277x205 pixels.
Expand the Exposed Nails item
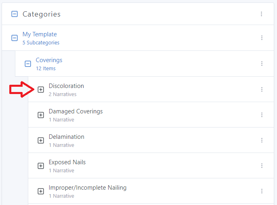[41, 166]
